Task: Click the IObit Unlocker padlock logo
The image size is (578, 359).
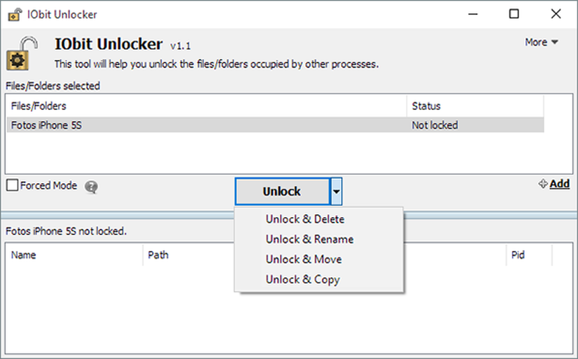Action: pyautogui.click(x=22, y=53)
